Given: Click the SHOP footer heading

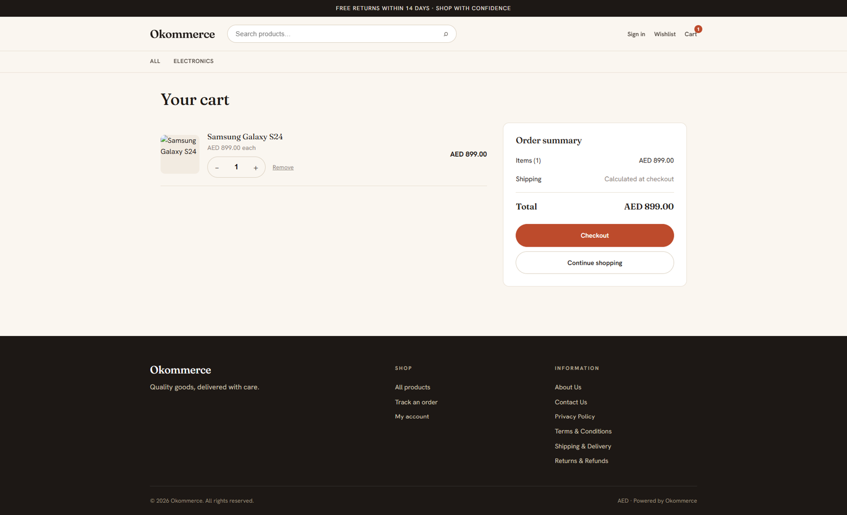Looking at the screenshot, I should point(403,368).
